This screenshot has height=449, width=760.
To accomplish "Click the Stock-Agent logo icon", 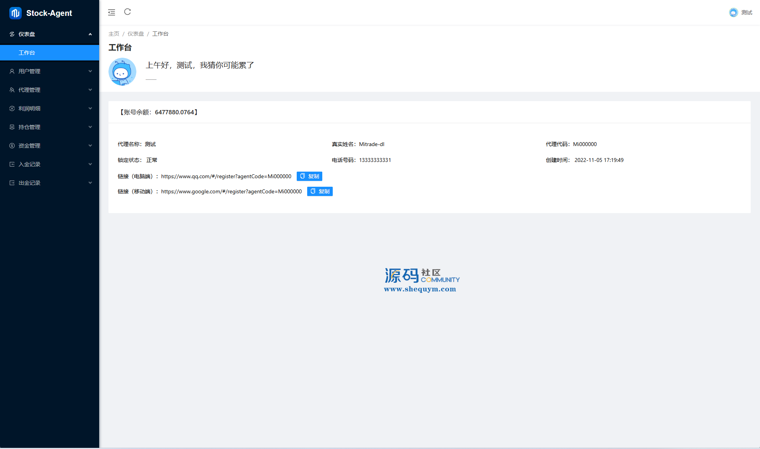I will click(x=15, y=13).
